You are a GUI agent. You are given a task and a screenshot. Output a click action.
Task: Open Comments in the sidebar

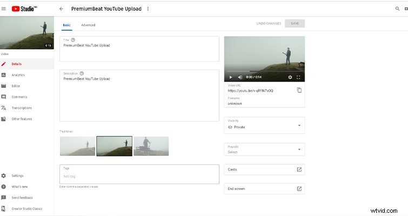click(19, 97)
